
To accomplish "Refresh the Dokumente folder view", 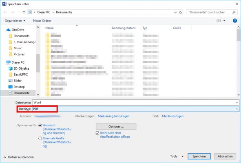I will click(x=181, y=12).
